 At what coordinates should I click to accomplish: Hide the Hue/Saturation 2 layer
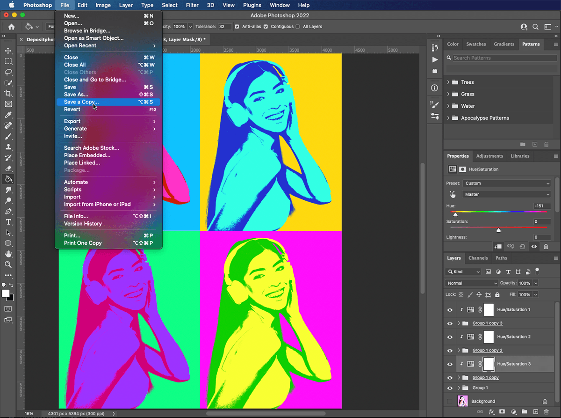[450, 337]
